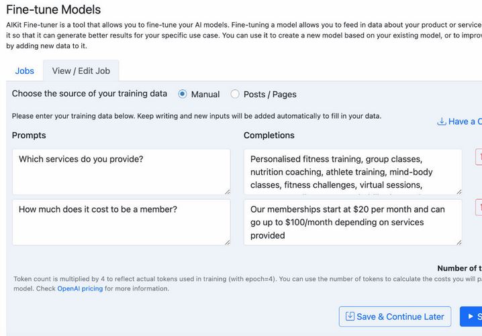Grab resize handle of services prompt box
This screenshot has height=336, width=482.
click(x=227, y=192)
